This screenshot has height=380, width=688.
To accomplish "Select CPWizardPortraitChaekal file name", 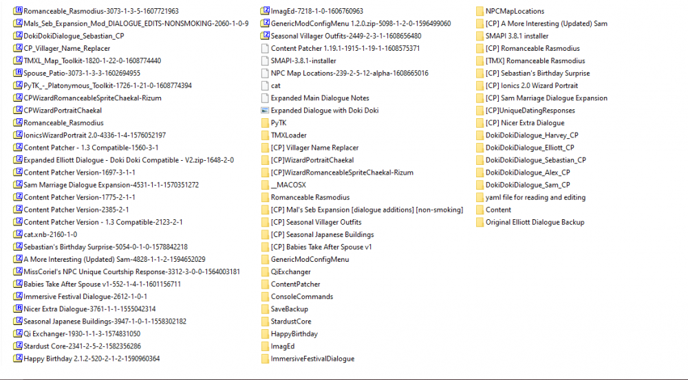I will click(63, 111).
